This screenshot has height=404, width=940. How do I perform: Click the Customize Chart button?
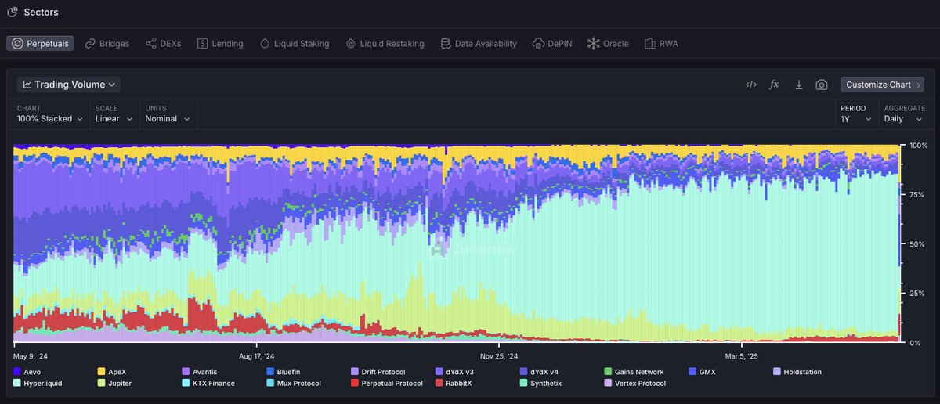click(882, 85)
